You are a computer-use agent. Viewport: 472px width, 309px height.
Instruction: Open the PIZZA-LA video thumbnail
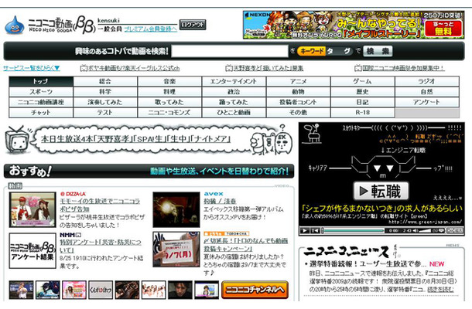coord(32,210)
